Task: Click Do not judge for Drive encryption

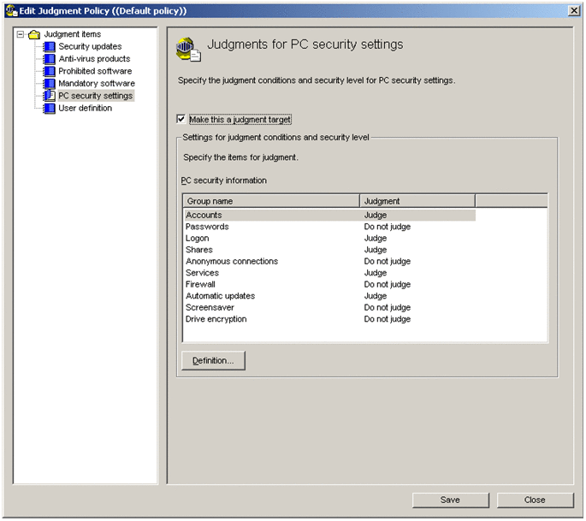Action: (x=388, y=319)
